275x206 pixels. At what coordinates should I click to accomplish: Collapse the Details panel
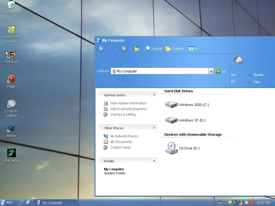154,161
